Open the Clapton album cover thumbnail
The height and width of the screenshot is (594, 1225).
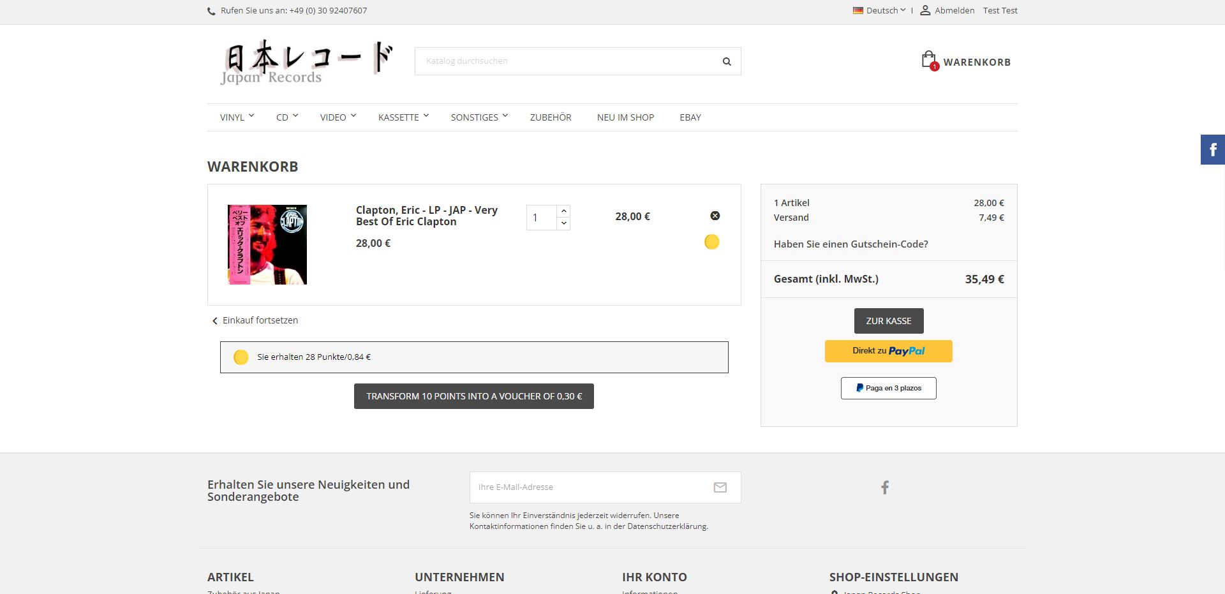267,244
